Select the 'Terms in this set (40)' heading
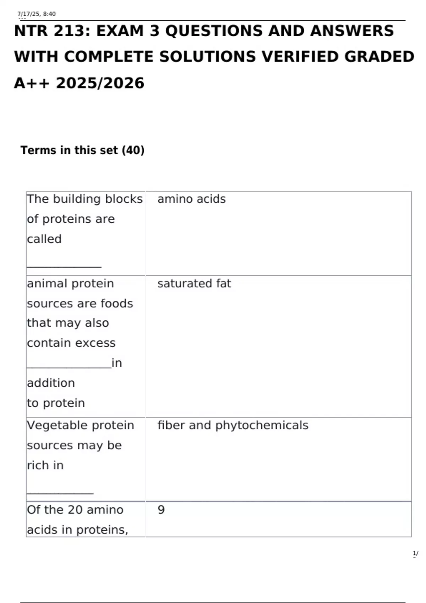Image resolution: width=426 pixels, height=603 pixels. click(82, 150)
